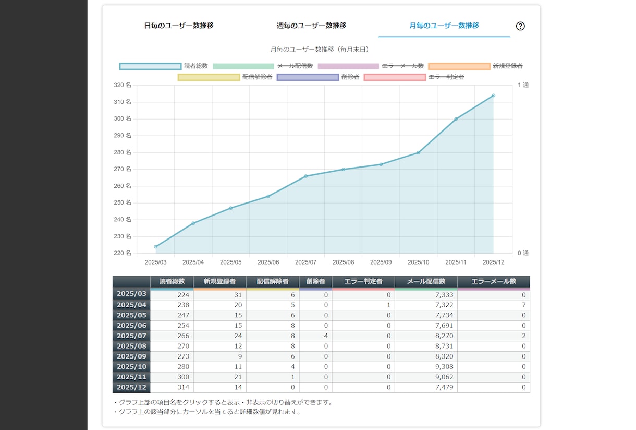Click note about グラフ上部の項目名をクリック
Viewport: 636px width, 430px height.
[x=223, y=402]
